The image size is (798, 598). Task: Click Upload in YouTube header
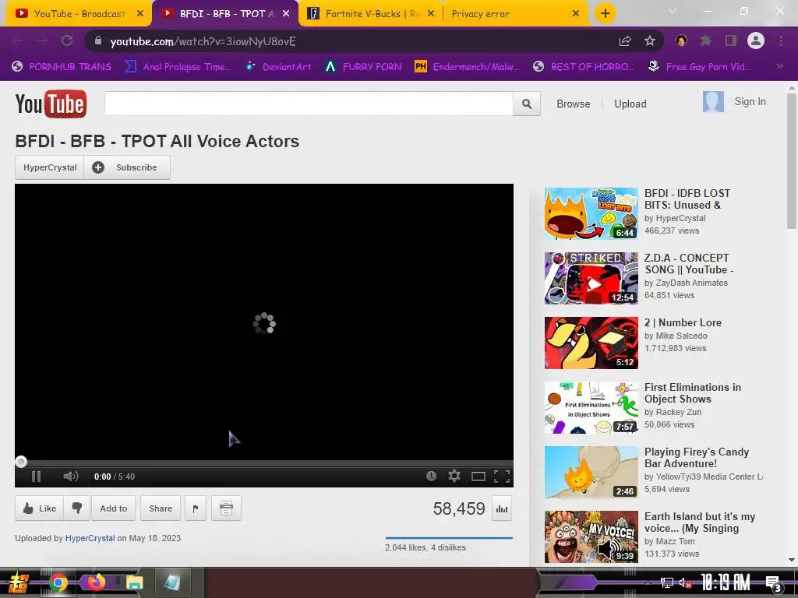tap(630, 104)
